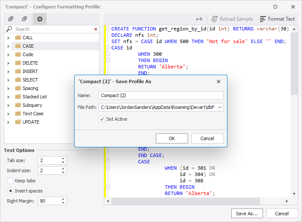The width and height of the screenshot is (302, 222).
Task: Close the Save Profile As dialog
Action: [x=219, y=81]
